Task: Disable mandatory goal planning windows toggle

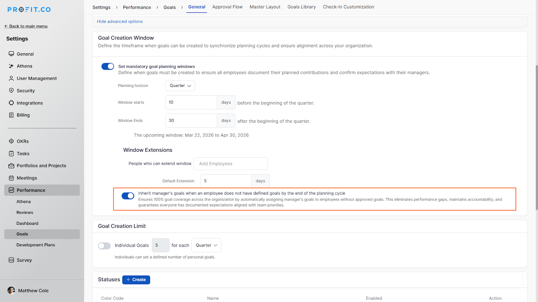Action: 108,66
